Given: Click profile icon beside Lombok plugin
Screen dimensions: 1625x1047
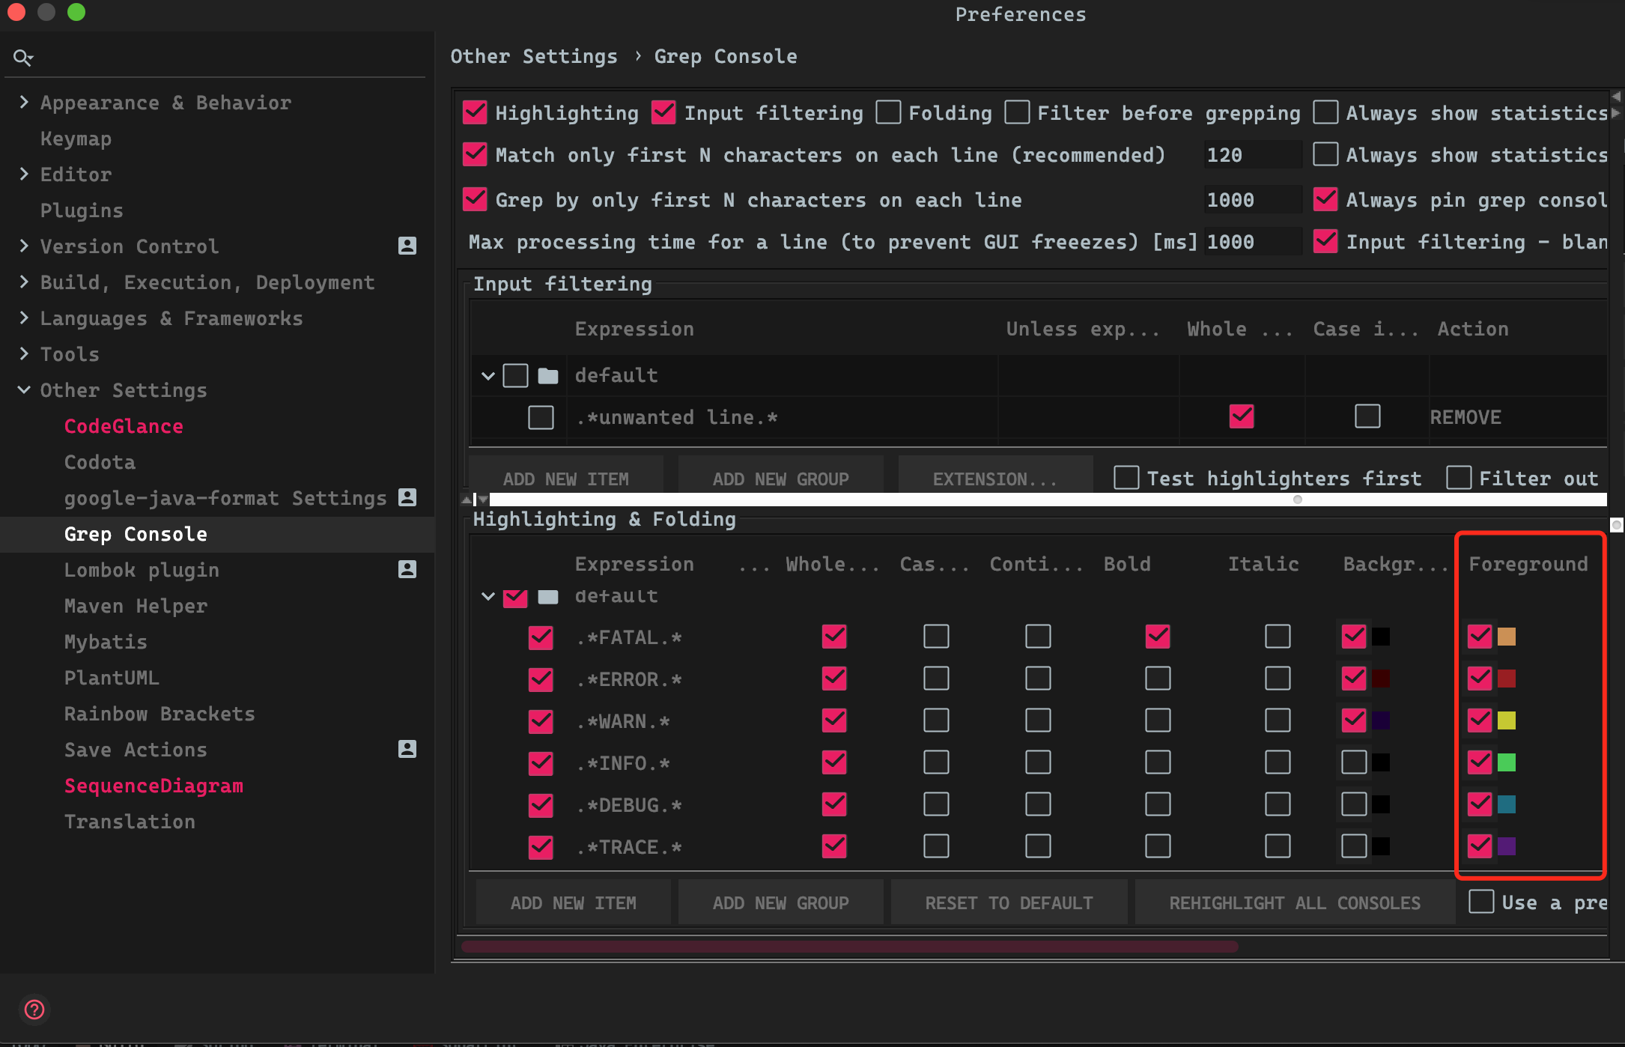Looking at the screenshot, I should point(407,569).
